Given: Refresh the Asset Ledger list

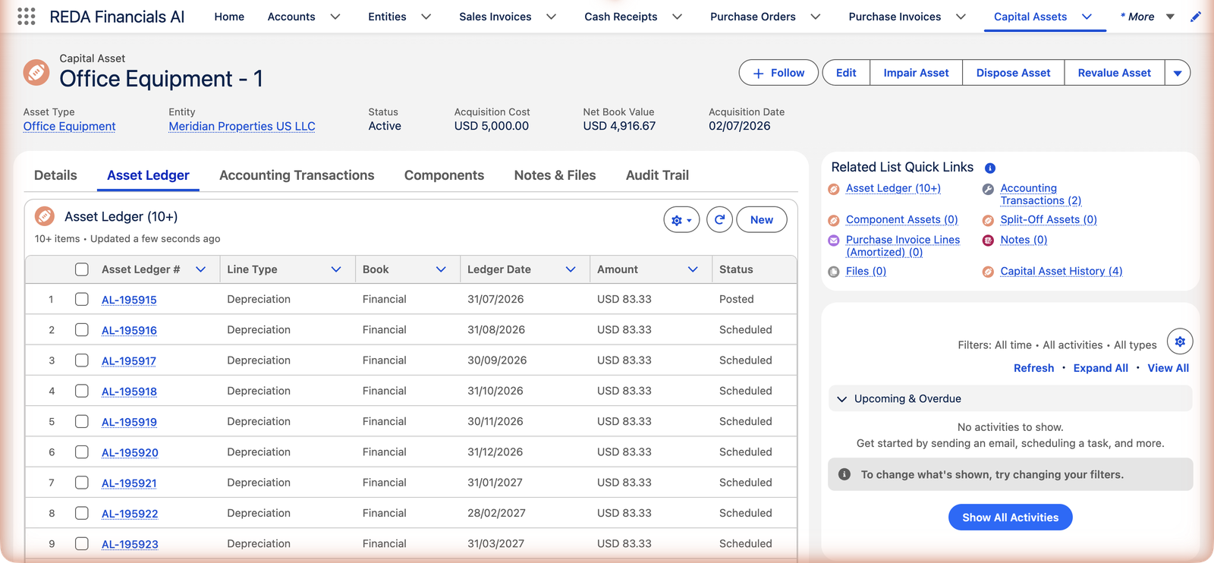Looking at the screenshot, I should [x=719, y=219].
